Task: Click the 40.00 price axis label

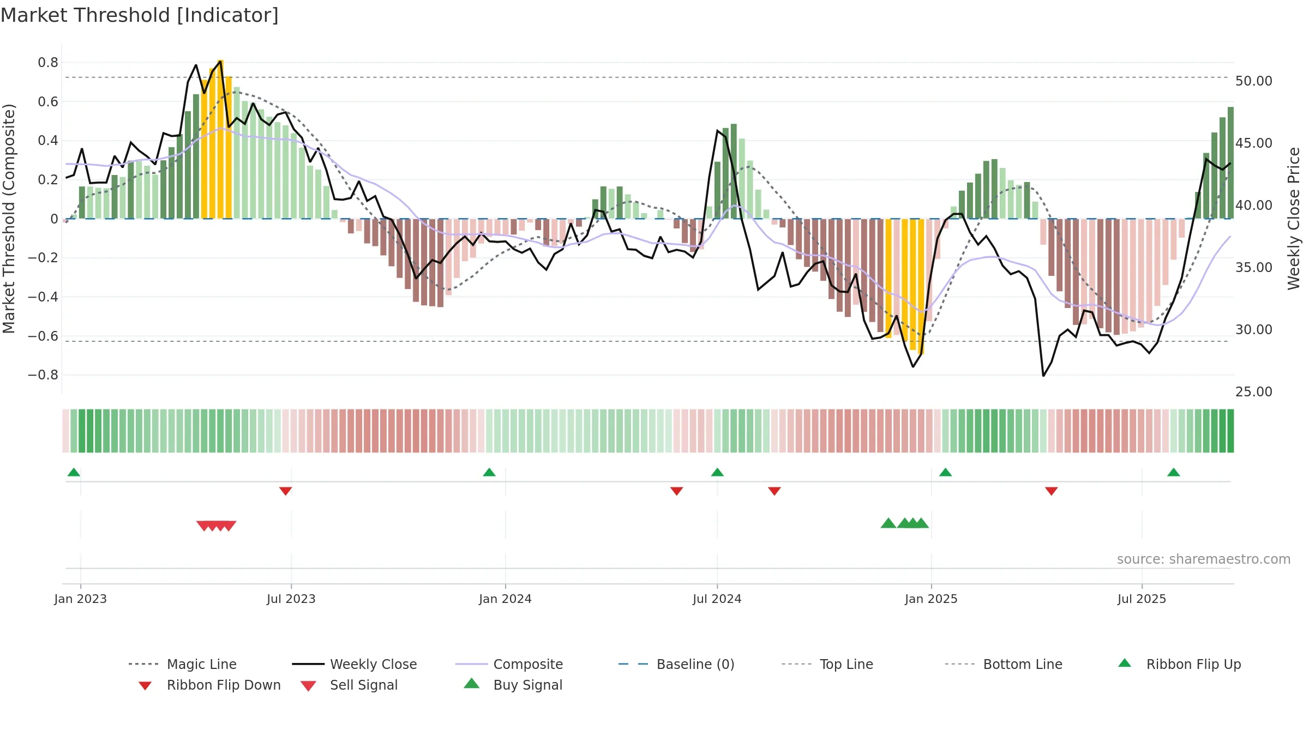Action: pyautogui.click(x=1254, y=206)
